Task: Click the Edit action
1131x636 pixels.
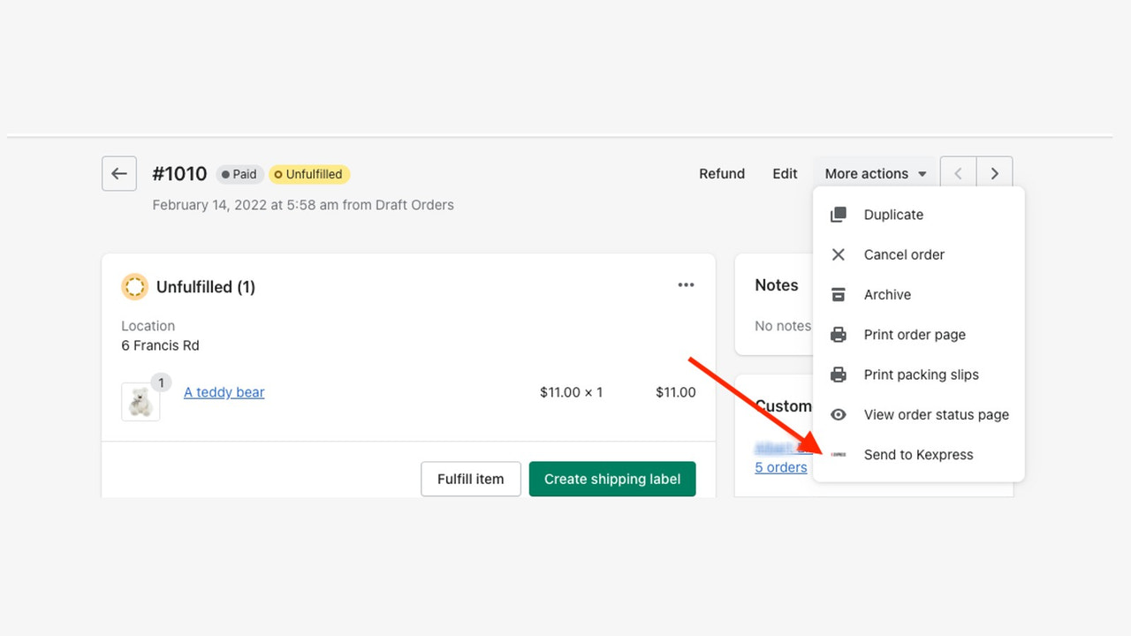Action: click(784, 173)
